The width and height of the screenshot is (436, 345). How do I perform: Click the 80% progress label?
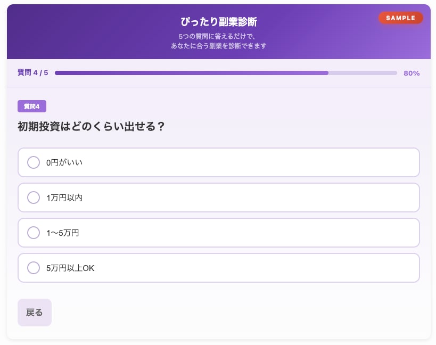412,73
